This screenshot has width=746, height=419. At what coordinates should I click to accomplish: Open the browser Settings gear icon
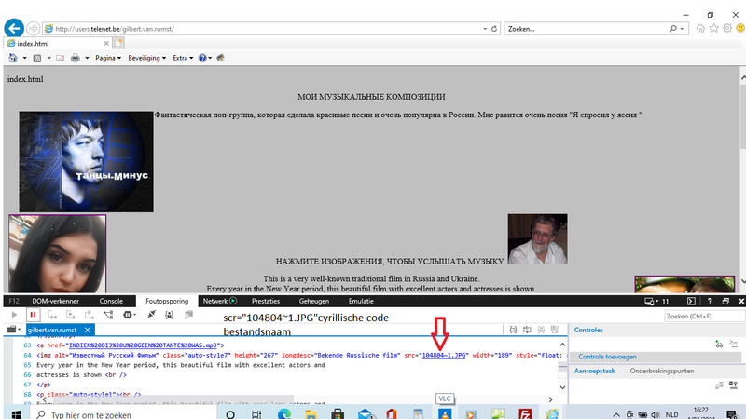point(726,29)
